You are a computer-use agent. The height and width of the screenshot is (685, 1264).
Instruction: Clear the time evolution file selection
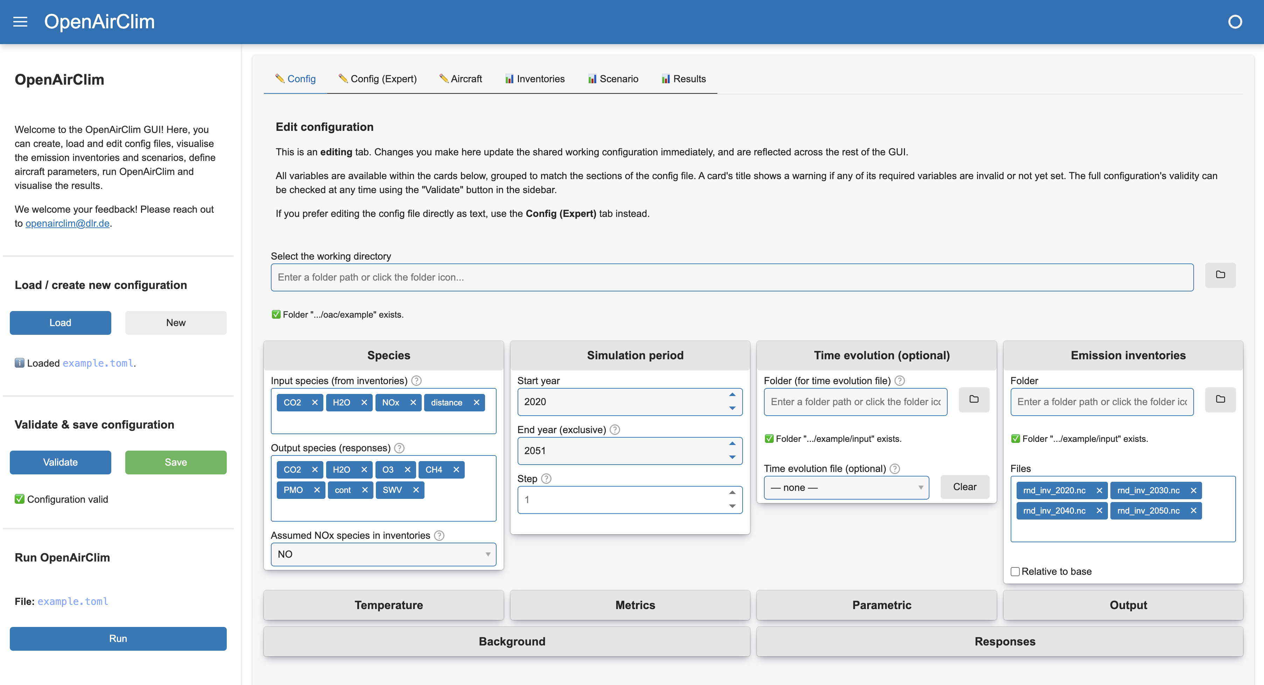(965, 487)
